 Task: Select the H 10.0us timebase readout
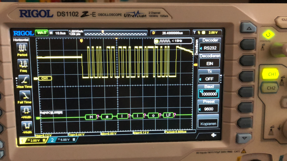pos(58,33)
